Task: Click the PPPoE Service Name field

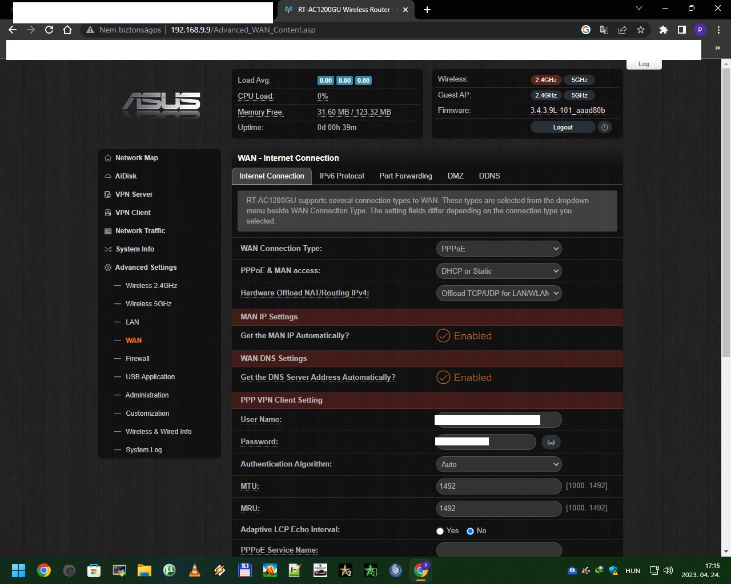Action: click(499, 550)
